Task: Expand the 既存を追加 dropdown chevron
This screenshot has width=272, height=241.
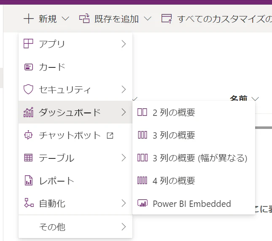Action: [148, 19]
